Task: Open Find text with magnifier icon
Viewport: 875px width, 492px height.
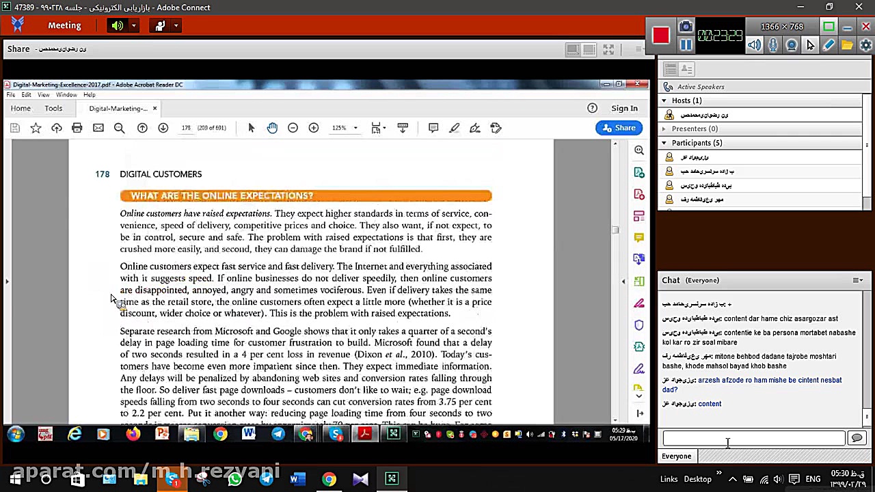Action: pos(119,128)
